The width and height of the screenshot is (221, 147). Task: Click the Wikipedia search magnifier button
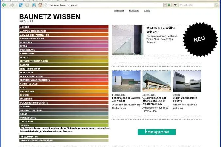coord(216,5)
